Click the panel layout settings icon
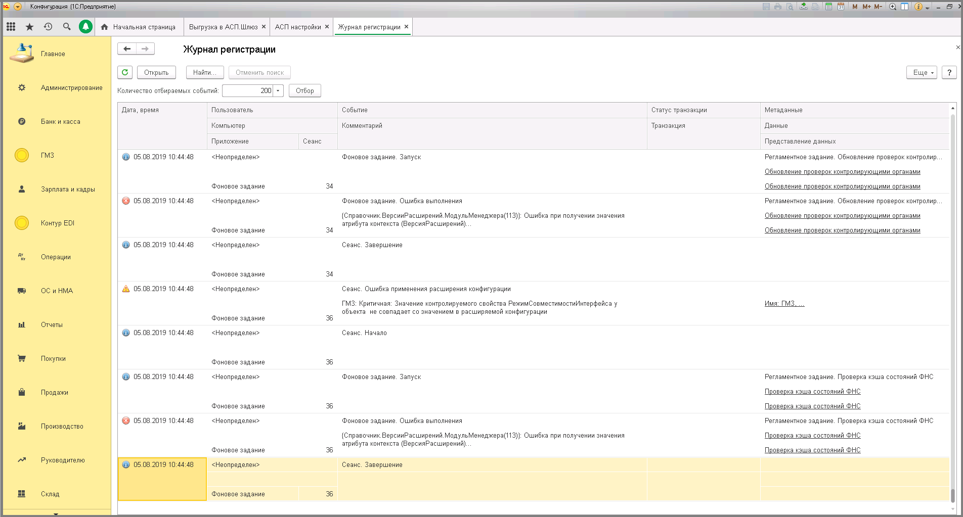 click(x=904, y=7)
